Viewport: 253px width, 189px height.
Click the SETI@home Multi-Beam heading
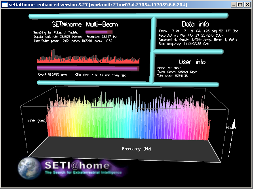[74, 24]
